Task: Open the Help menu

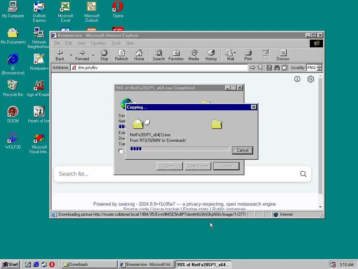Action: pyautogui.click(x=130, y=43)
